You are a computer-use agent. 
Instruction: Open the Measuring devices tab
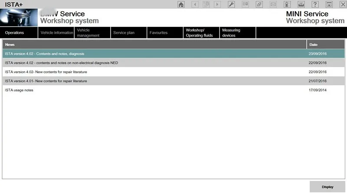coord(238,33)
